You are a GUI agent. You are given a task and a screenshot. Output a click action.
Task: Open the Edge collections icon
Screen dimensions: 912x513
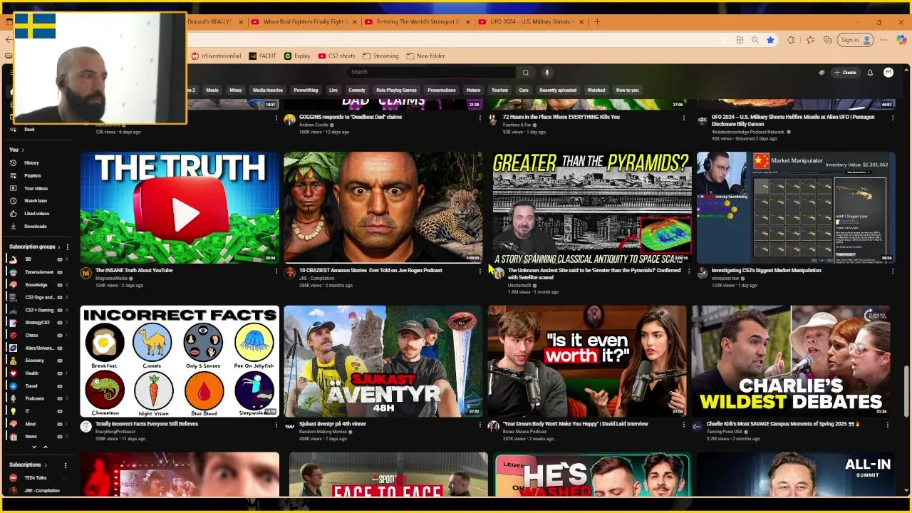click(828, 40)
